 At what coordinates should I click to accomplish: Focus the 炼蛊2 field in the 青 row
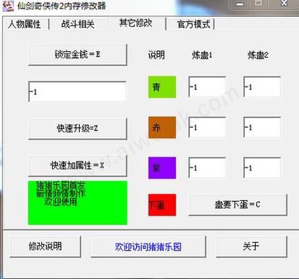(x=262, y=87)
